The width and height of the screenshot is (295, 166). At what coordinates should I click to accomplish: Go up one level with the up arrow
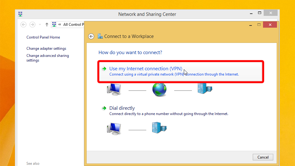pos(47,25)
